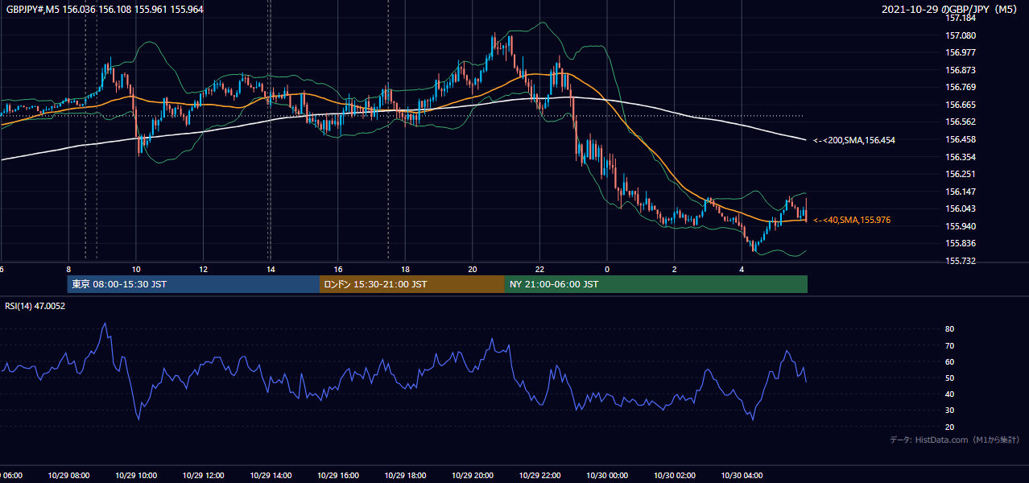1029x483 pixels.
Task: Click the GBPJPY#,M5 symbol header text
Action: pyautogui.click(x=105, y=9)
